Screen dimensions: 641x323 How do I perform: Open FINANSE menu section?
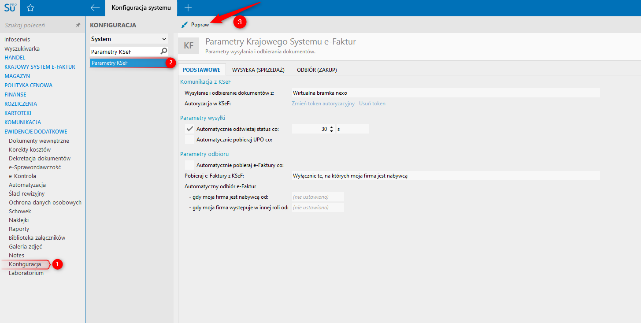pyautogui.click(x=15, y=95)
